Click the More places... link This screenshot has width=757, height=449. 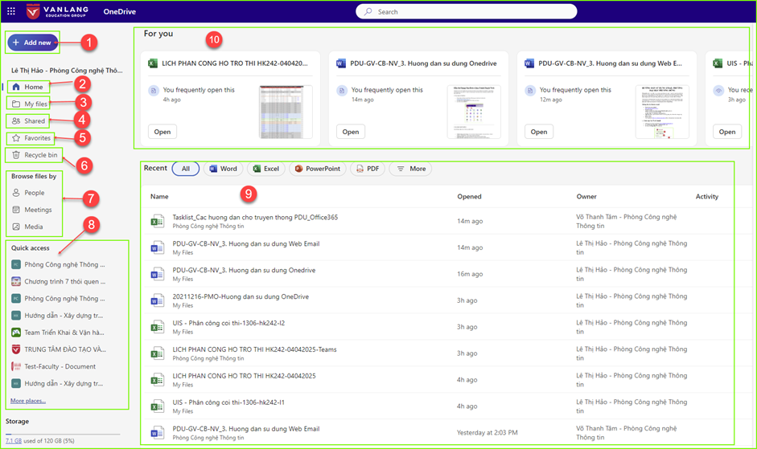click(28, 401)
